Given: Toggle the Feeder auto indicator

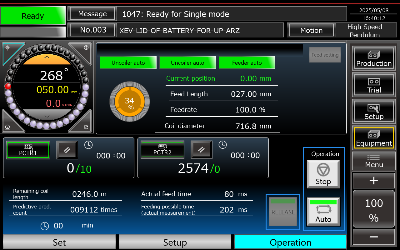Looking at the screenshot, I should pos(247,62).
